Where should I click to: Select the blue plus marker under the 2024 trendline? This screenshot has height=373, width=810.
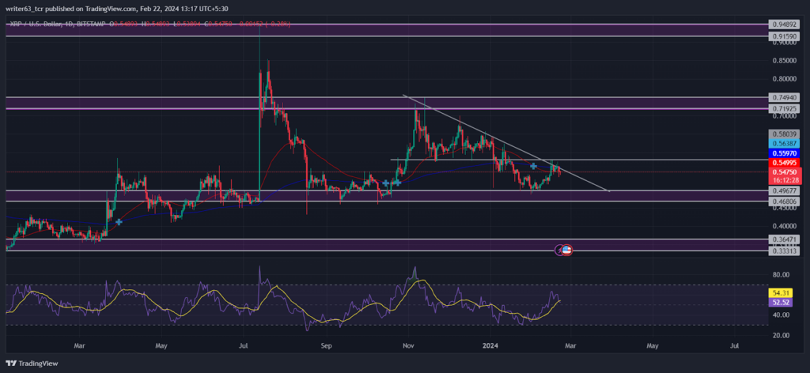click(533, 166)
